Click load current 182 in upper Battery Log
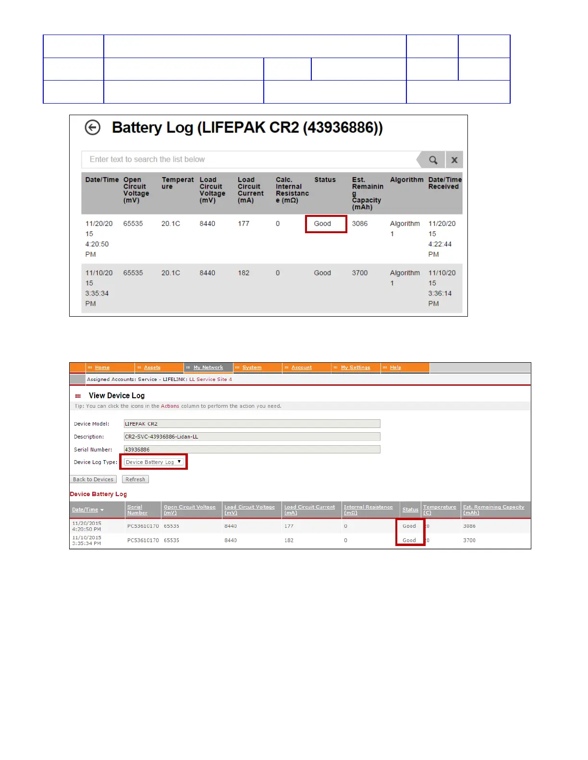The image size is (588, 760). pos(244,273)
